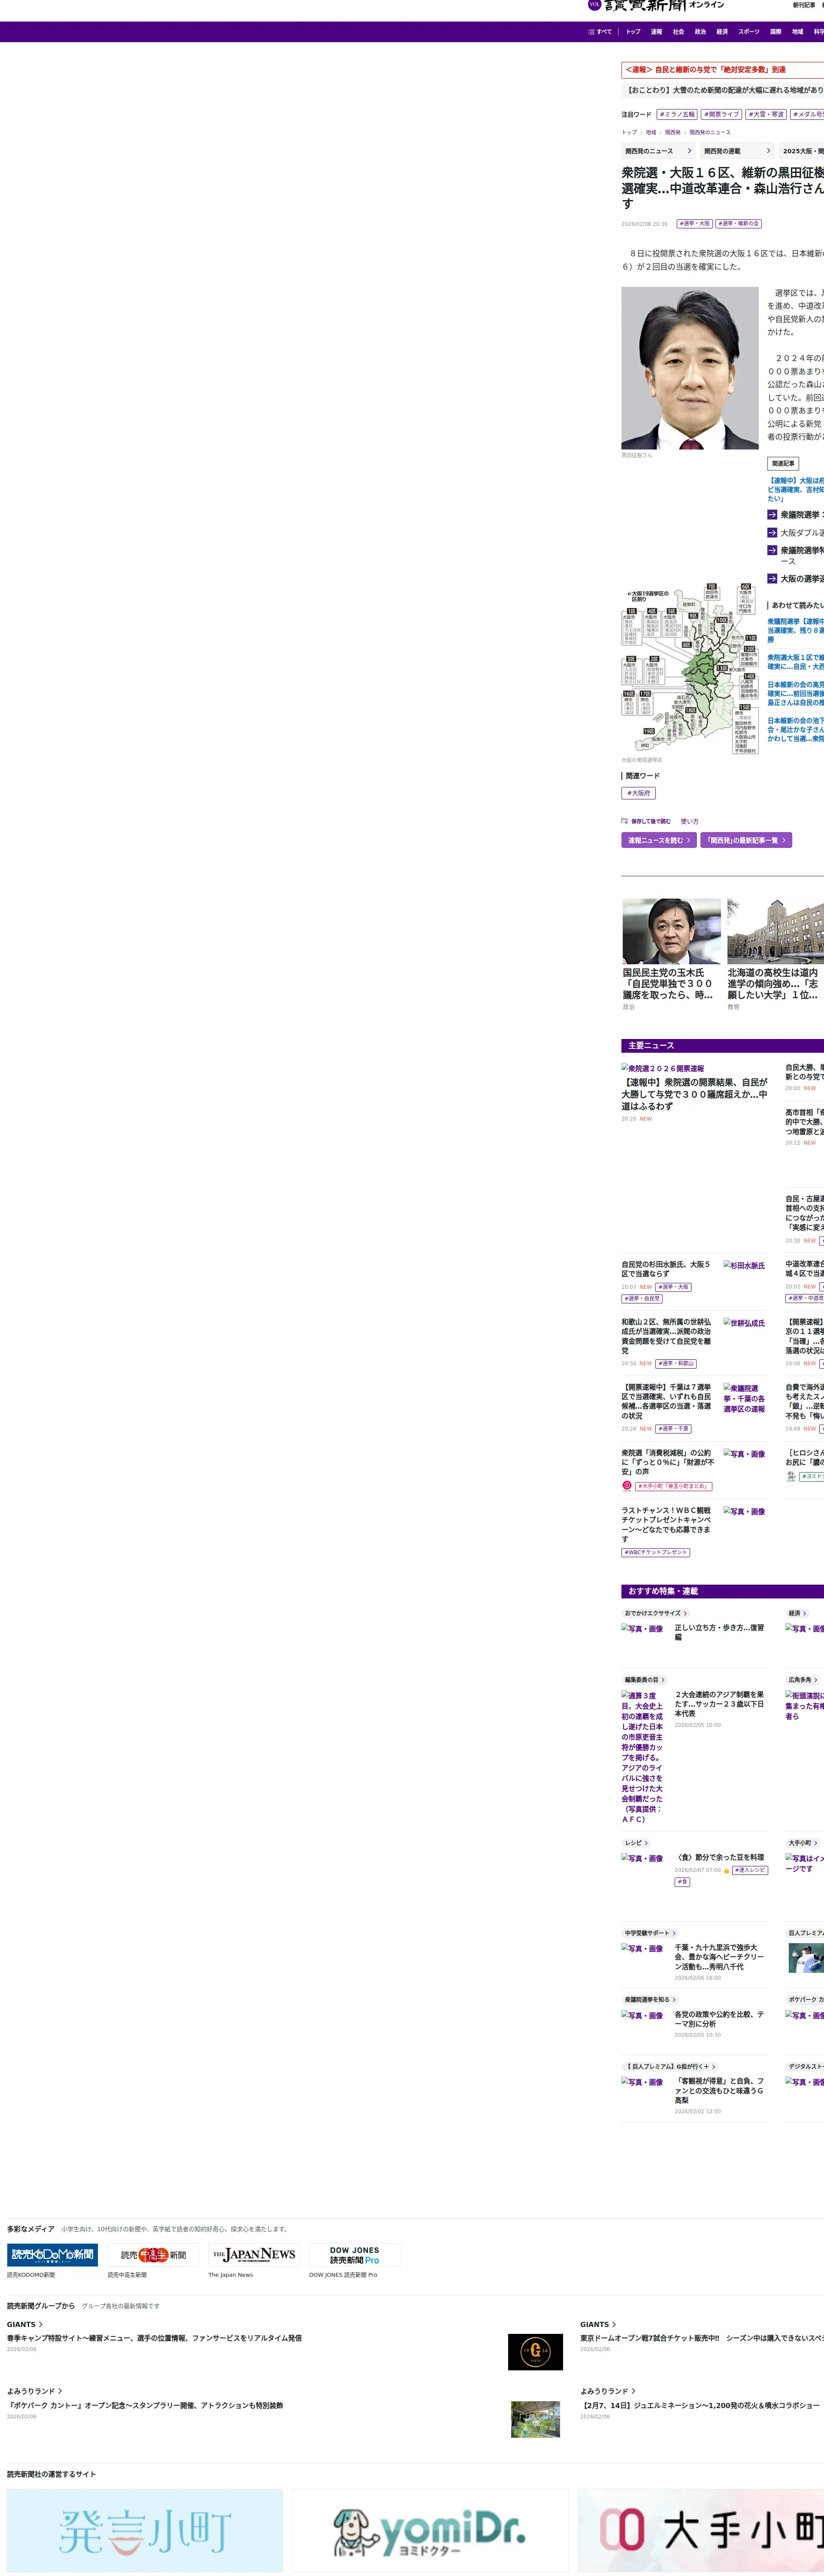Image resolution: width=824 pixels, height=2576 pixels.
Task: Select the 社会 nav menu item
Action: coord(678,32)
